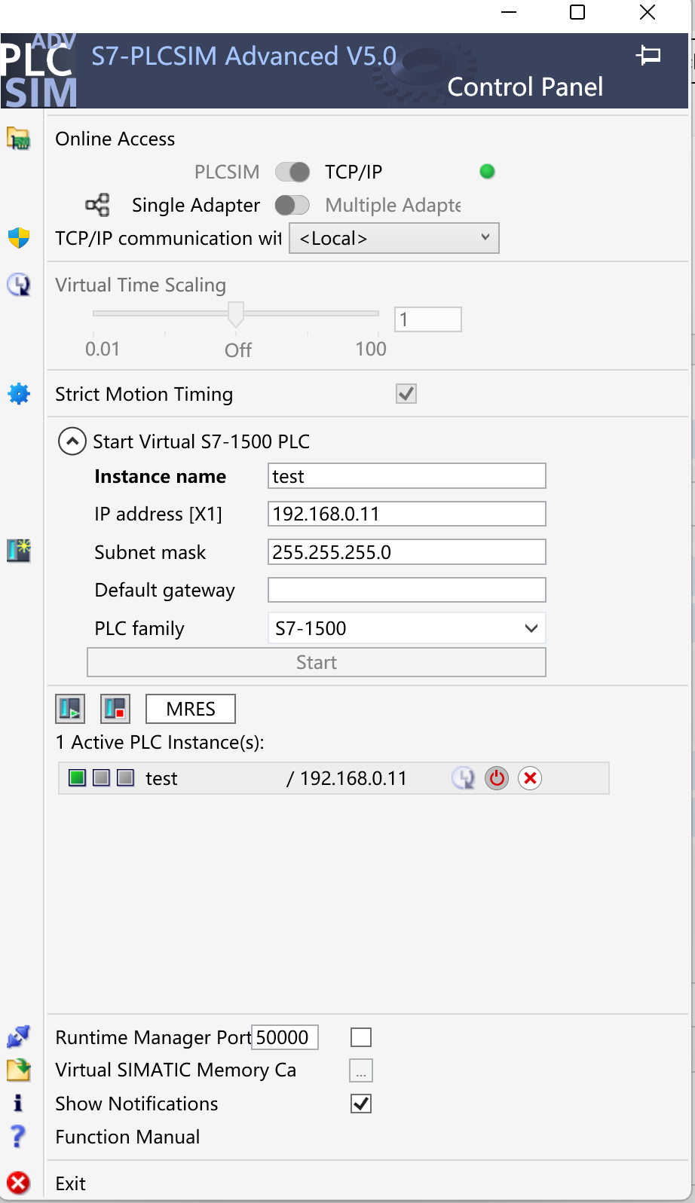
Task: Toggle Single / Multiple Adapter switch
Action: point(292,205)
